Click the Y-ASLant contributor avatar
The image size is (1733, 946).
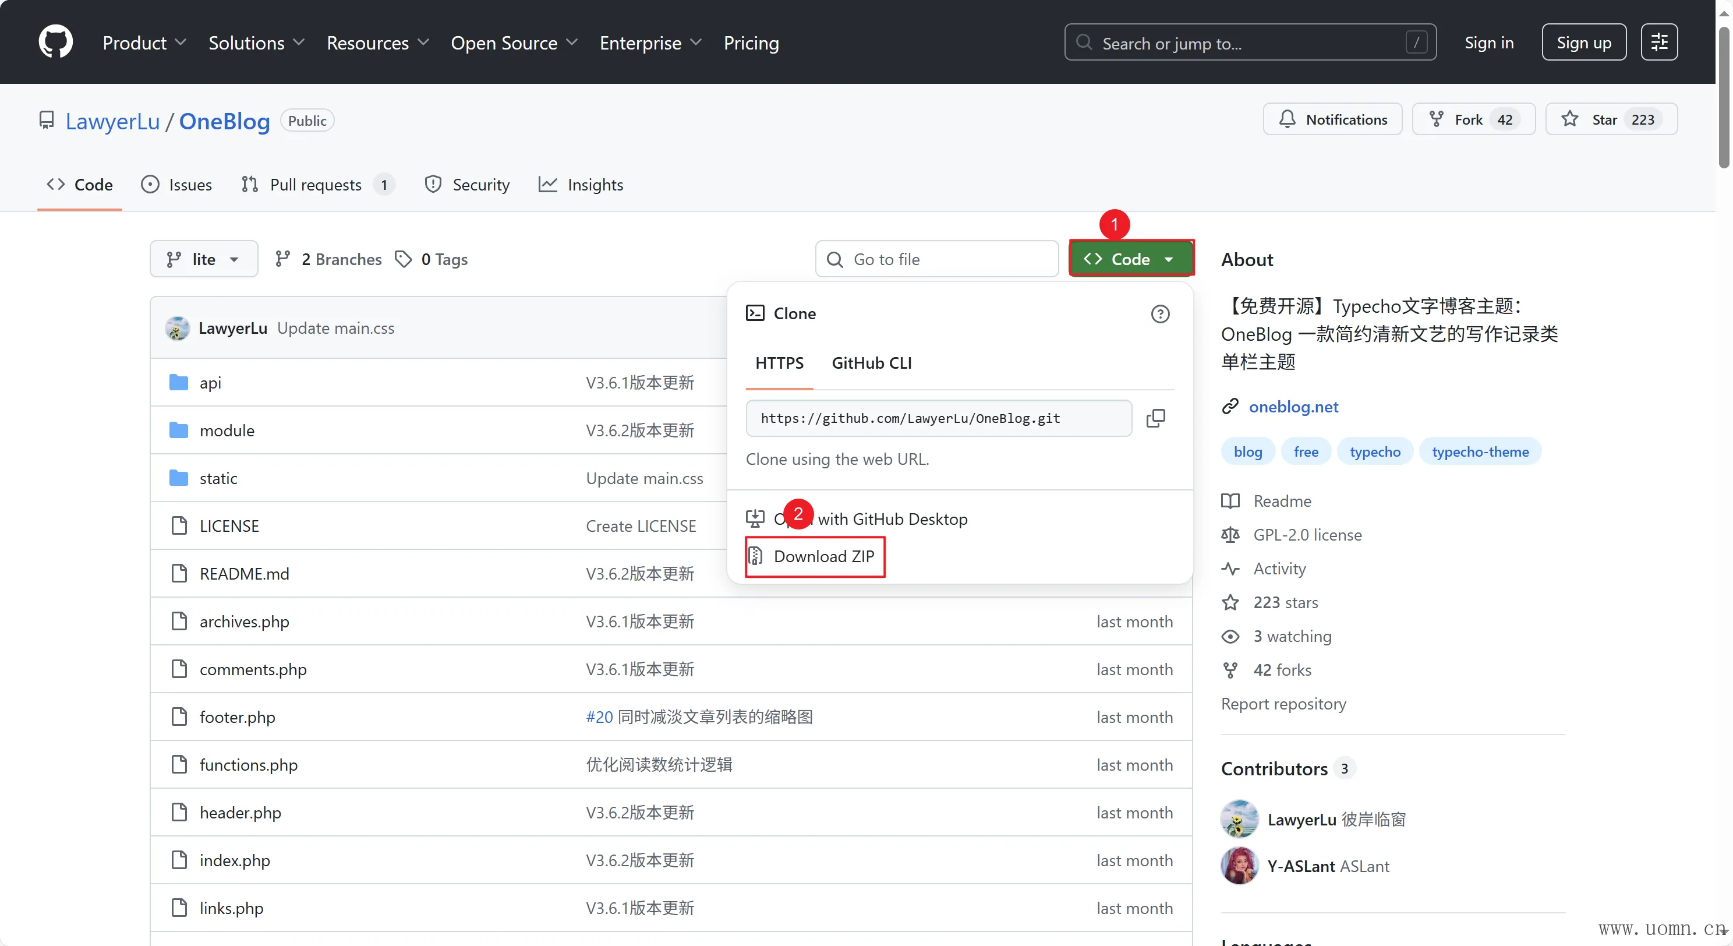pos(1239,865)
